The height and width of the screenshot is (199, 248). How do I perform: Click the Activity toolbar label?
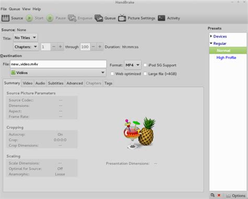173,18
